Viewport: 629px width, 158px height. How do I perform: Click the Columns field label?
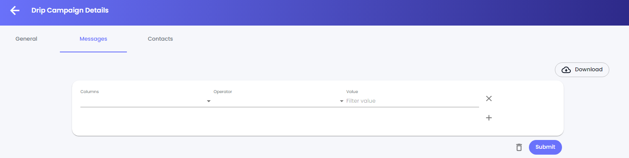coord(90,91)
